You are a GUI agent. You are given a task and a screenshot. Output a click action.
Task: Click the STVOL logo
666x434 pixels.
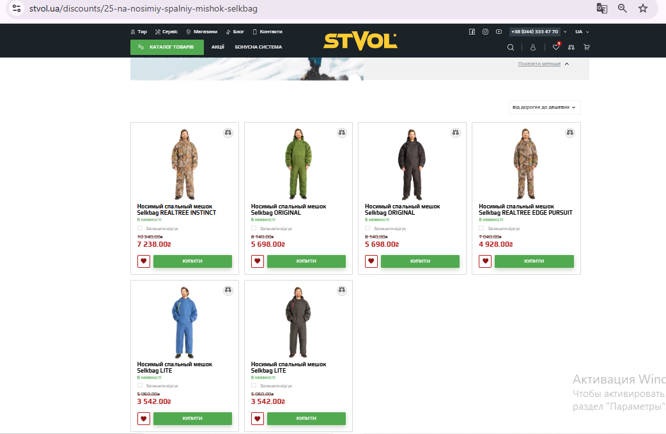point(360,42)
